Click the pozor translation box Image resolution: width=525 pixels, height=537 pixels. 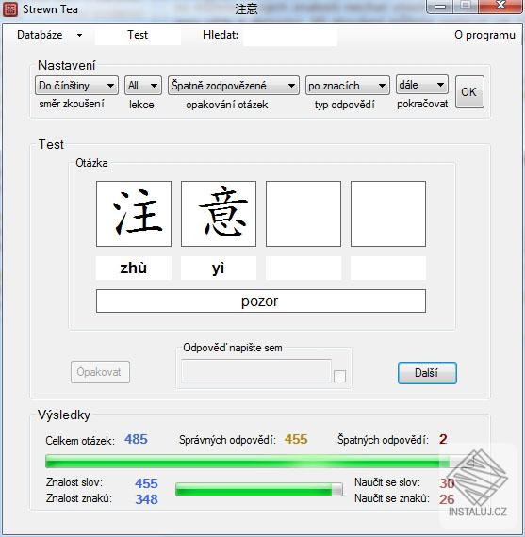point(261,301)
